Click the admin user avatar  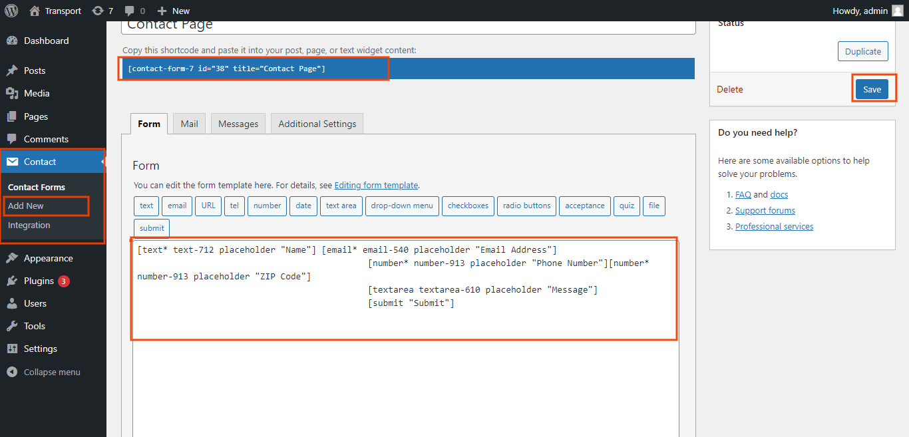point(898,11)
